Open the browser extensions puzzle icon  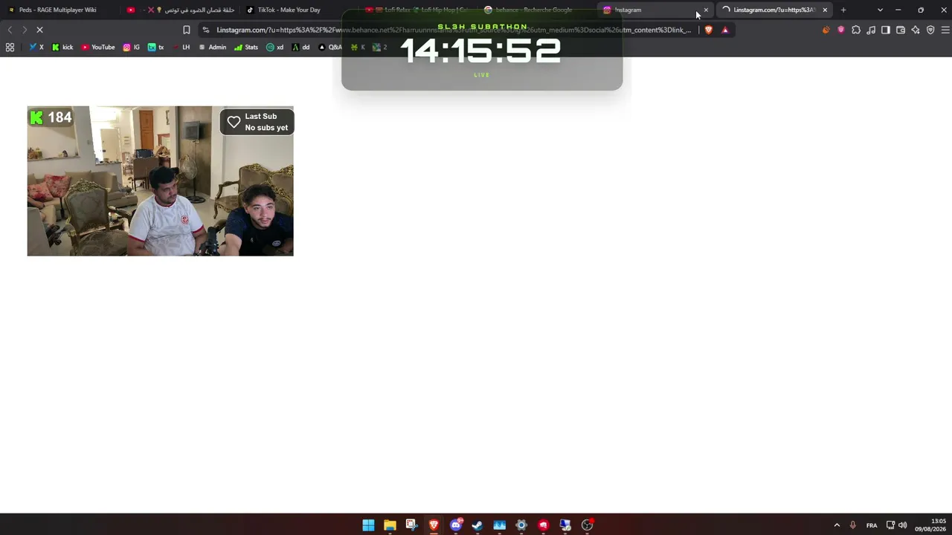[x=856, y=30]
